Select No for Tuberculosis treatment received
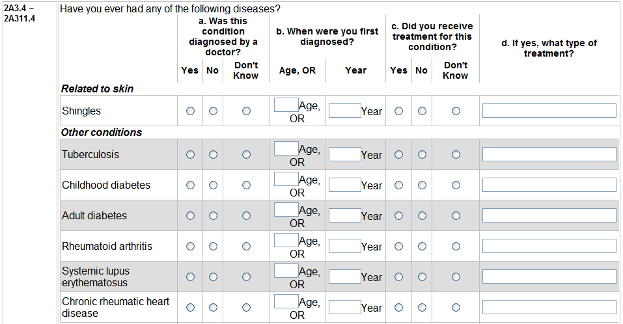Viewport: 623px width, 324px height. pos(422,155)
